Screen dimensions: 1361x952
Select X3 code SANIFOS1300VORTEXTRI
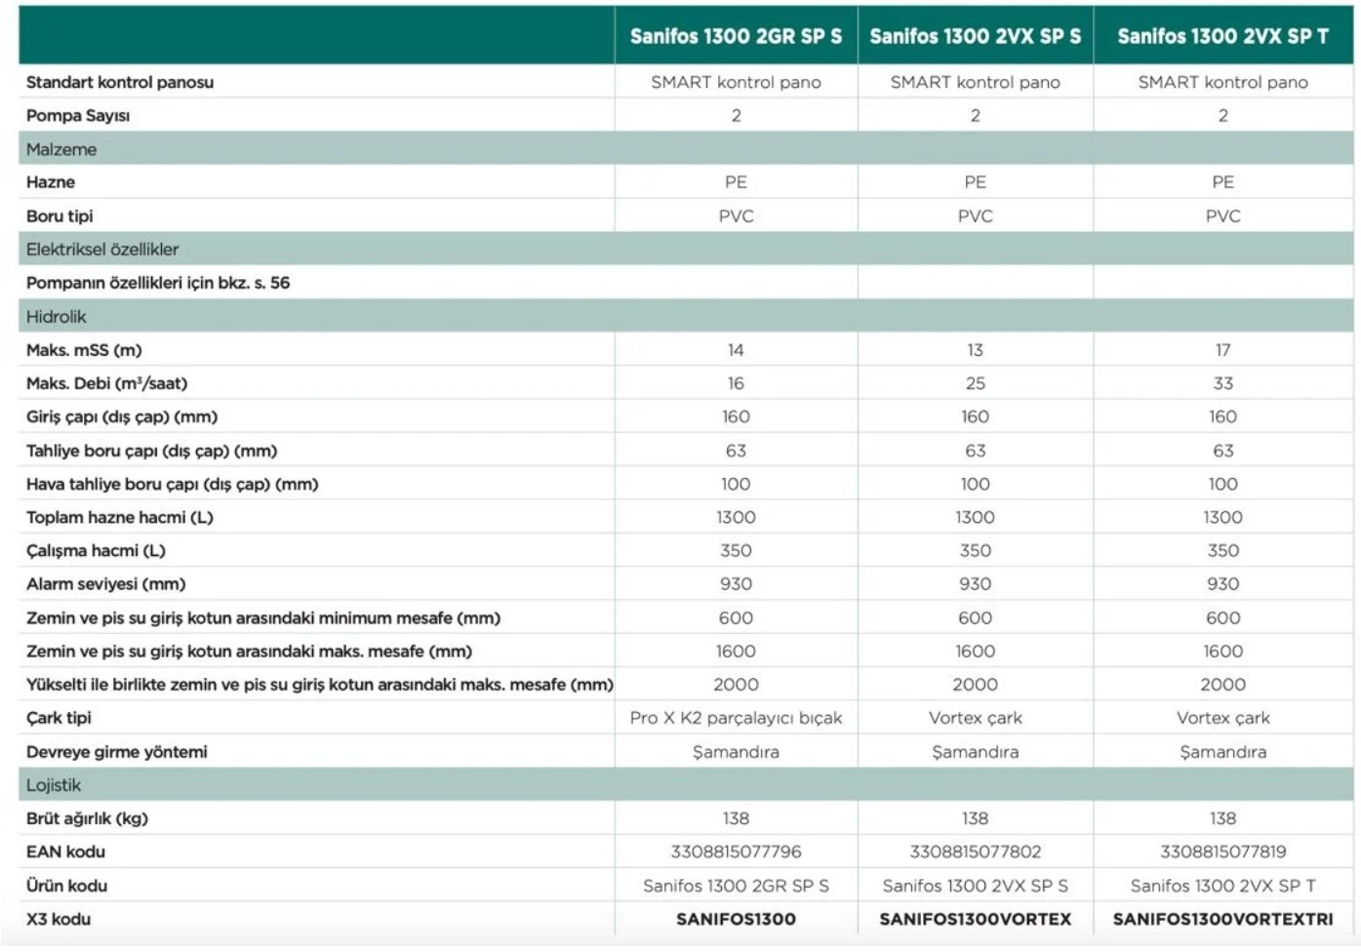pyautogui.click(x=1222, y=919)
